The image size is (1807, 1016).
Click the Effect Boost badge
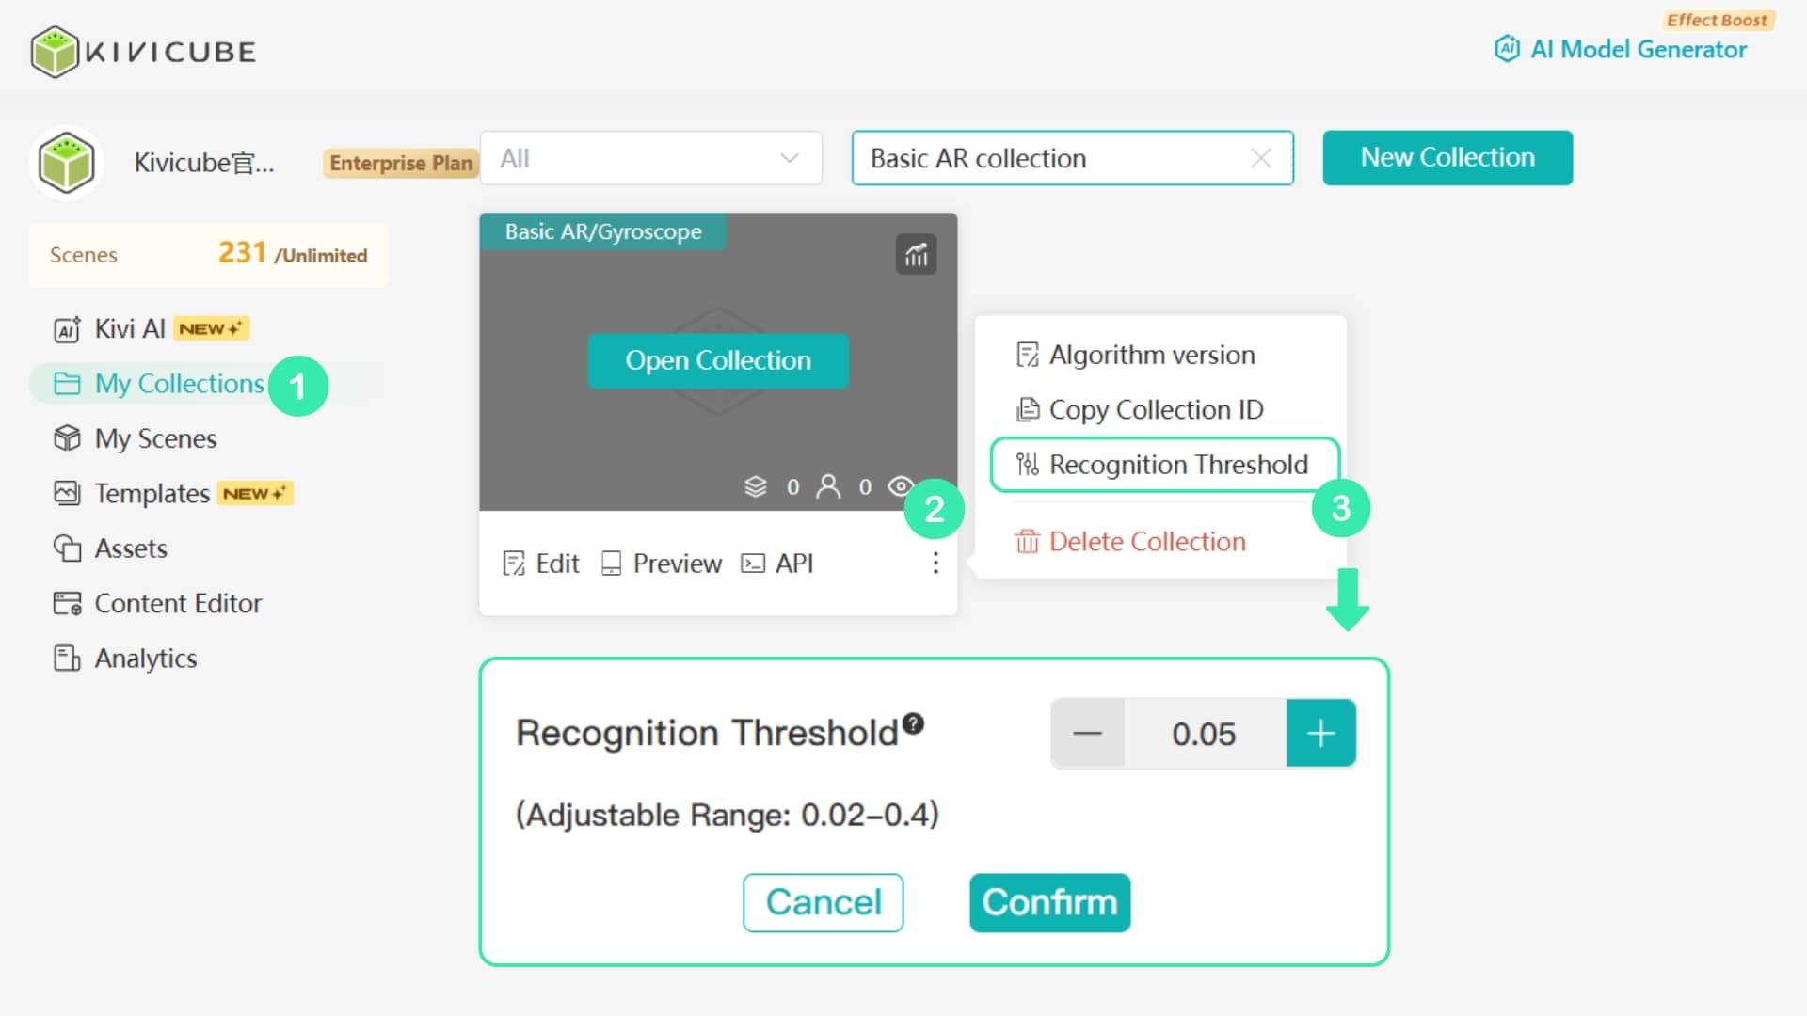tap(1717, 20)
